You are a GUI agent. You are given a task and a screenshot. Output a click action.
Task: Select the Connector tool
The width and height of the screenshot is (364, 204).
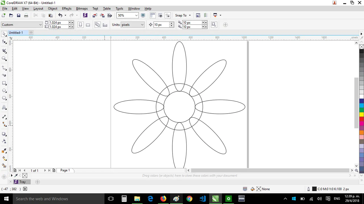4,124
